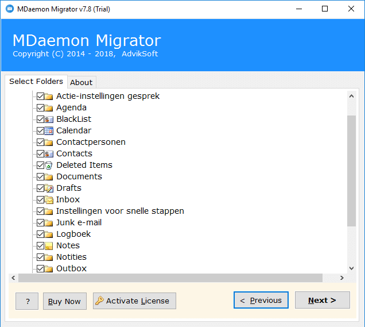Close the MDaemon Migrator window
365x327 pixels.
351,9
